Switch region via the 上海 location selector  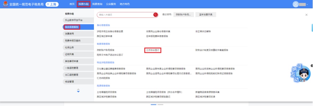coord(52,4)
